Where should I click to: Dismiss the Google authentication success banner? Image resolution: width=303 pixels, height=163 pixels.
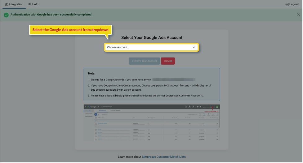tap(298, 15)
